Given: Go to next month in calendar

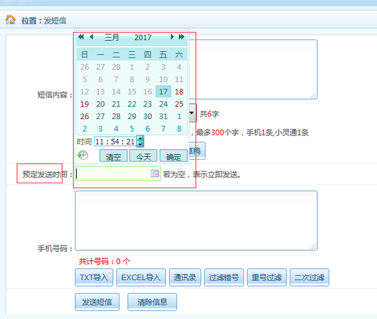Looking at the screenshot, I should 172,38.
